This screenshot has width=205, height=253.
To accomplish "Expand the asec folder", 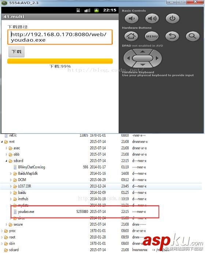I will [6, 148].
